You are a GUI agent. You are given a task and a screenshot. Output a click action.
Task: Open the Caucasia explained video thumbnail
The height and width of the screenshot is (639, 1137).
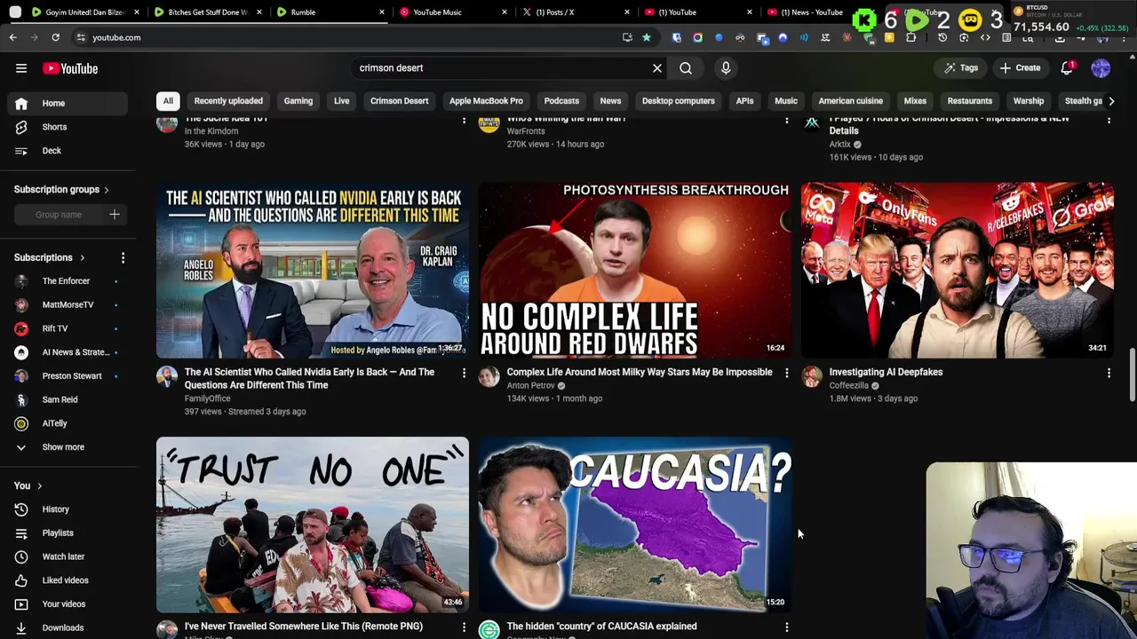635,525
